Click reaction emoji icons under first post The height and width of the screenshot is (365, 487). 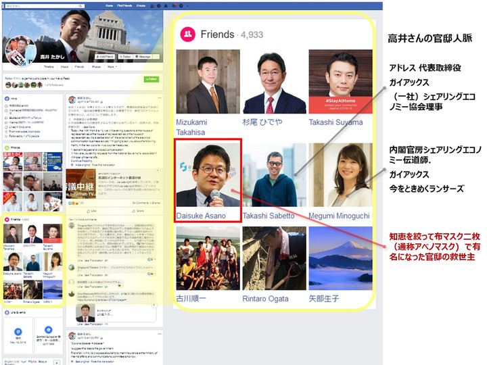73,203
